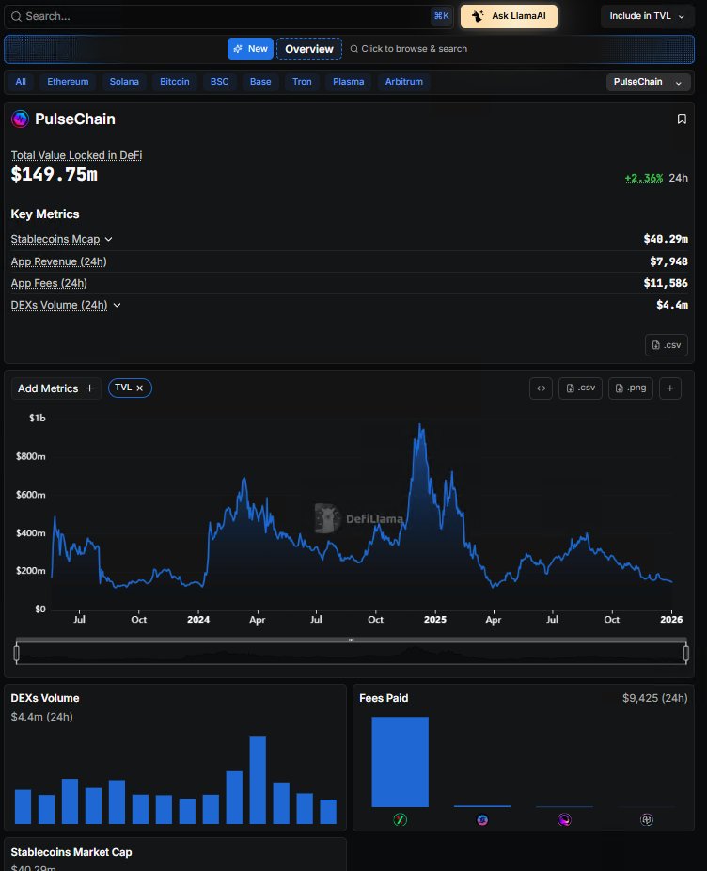
Task: Open Click to browse & search
Action: [x=409, y=49]
